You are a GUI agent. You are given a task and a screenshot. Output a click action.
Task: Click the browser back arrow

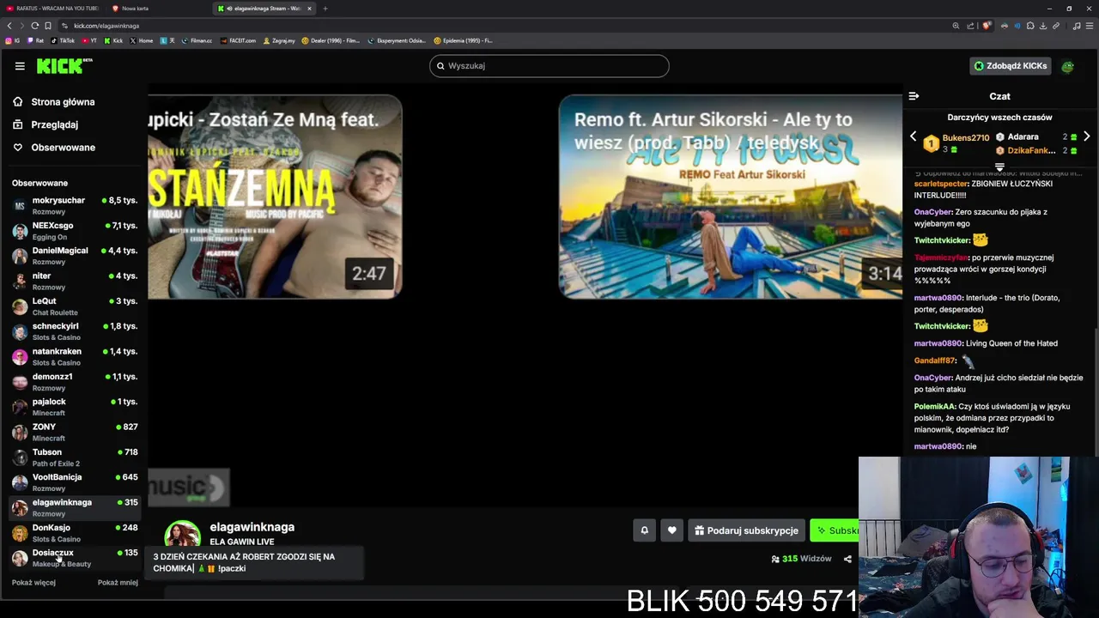coord(9,26)
